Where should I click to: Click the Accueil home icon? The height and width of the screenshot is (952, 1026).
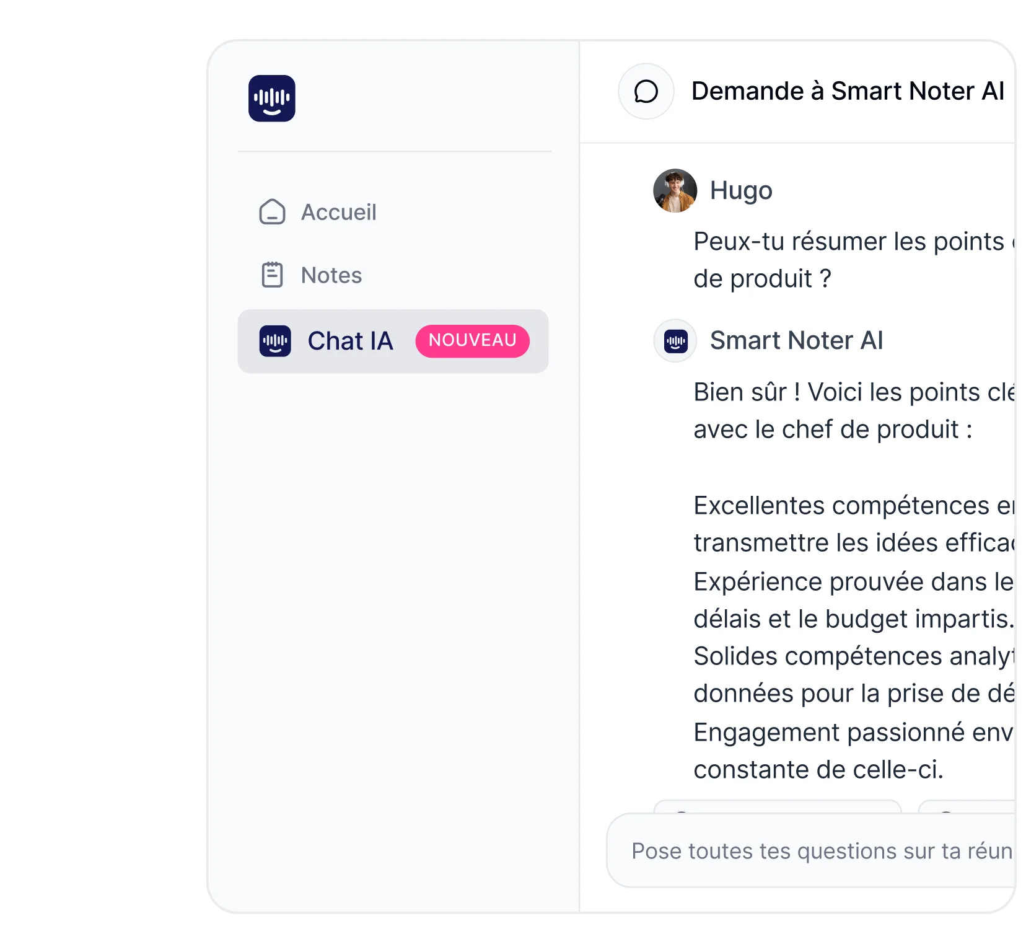pos(272,212)
